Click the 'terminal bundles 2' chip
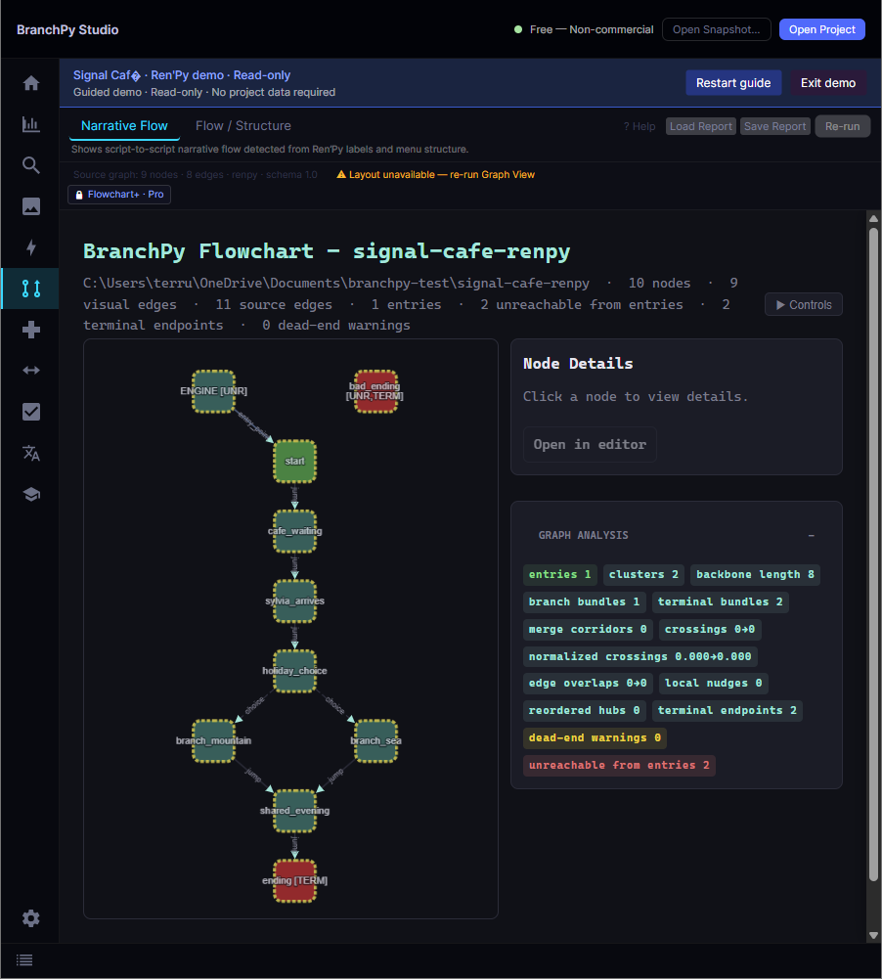 (720, 601)
